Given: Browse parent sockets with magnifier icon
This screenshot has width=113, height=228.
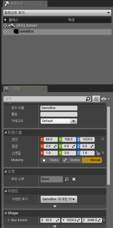Looking at the screenshot, I should point(67,179).
